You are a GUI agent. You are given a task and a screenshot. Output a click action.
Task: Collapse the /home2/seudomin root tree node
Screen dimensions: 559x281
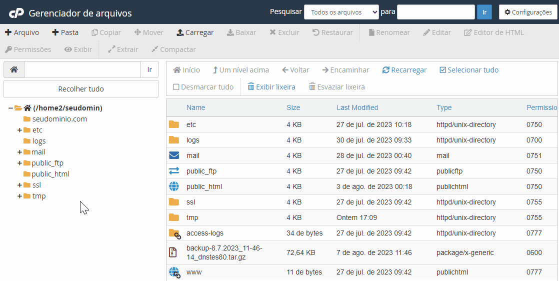tap(10, 107)
